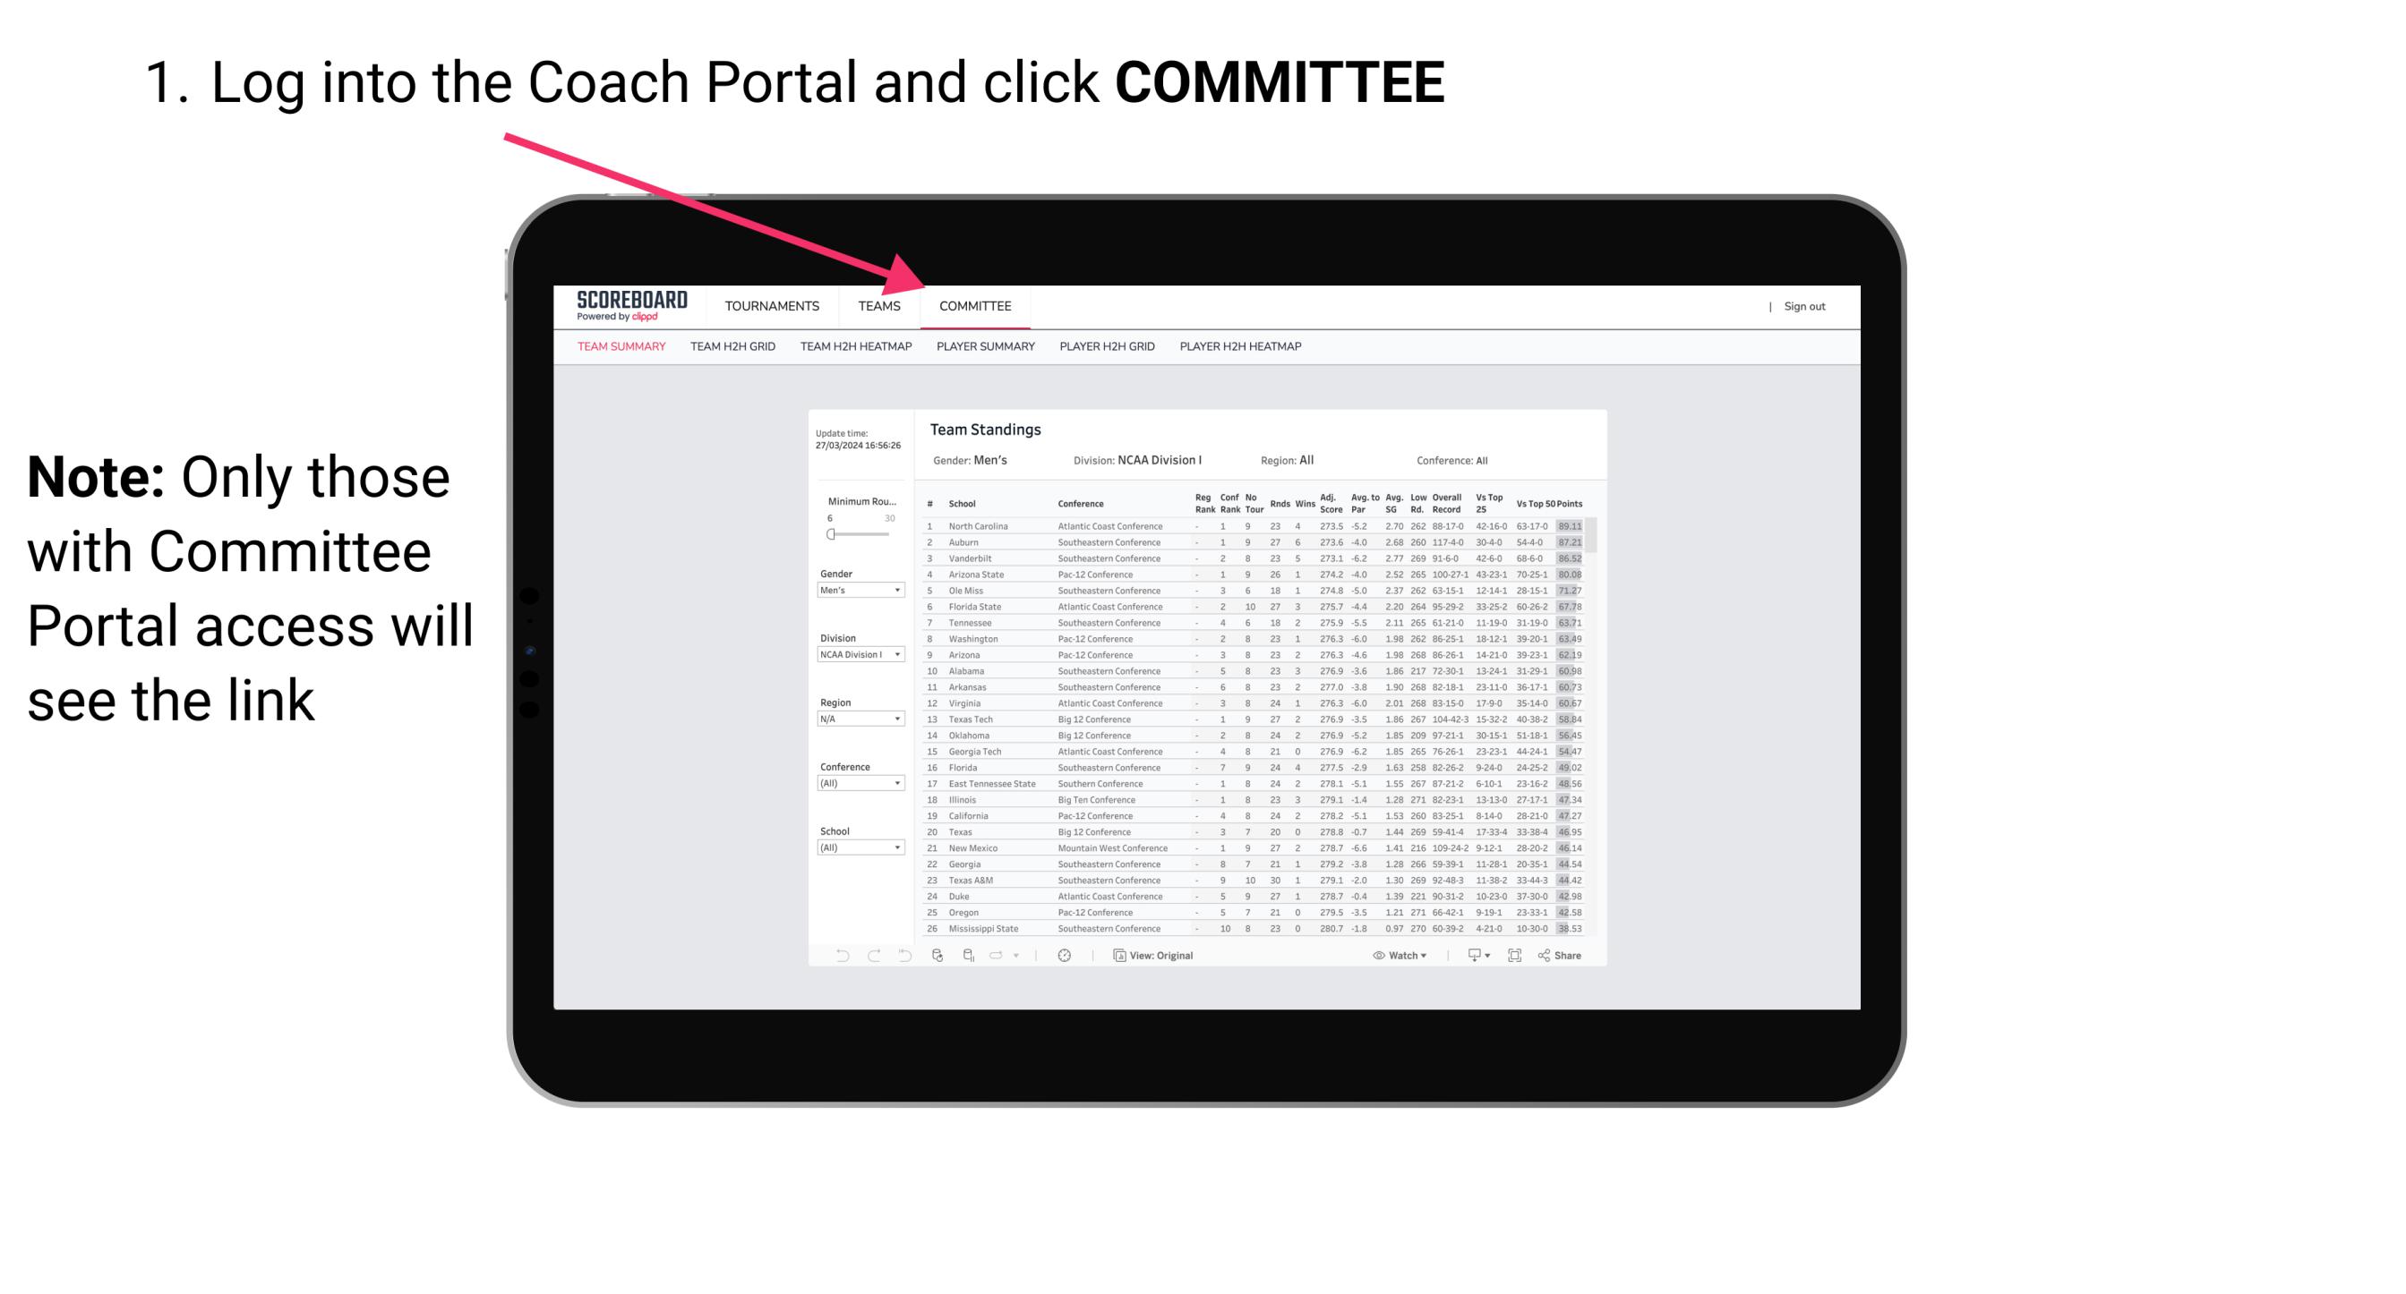Adjust the Minimum Rounds slider
Image resolution: width=2406 pixels, height=1294 pixels.
pyautogui.click(x=831, y=534)
